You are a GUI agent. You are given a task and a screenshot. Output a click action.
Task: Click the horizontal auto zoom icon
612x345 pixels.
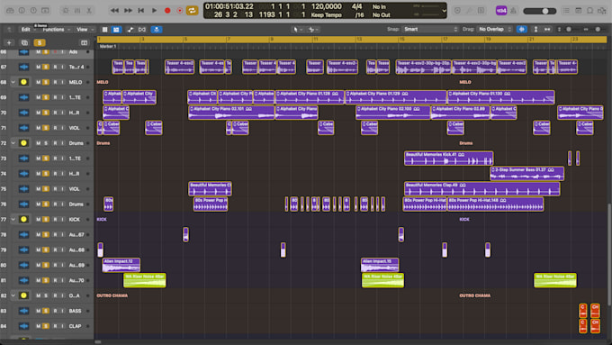point(547,30)
